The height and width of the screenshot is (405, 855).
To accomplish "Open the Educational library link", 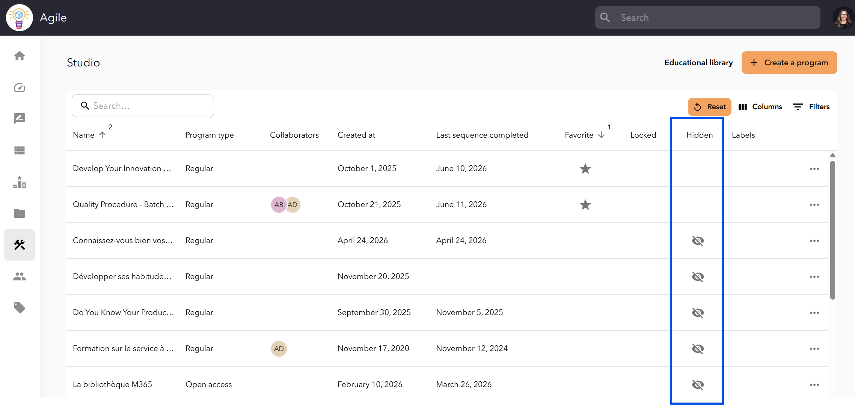I will point(698,63).
